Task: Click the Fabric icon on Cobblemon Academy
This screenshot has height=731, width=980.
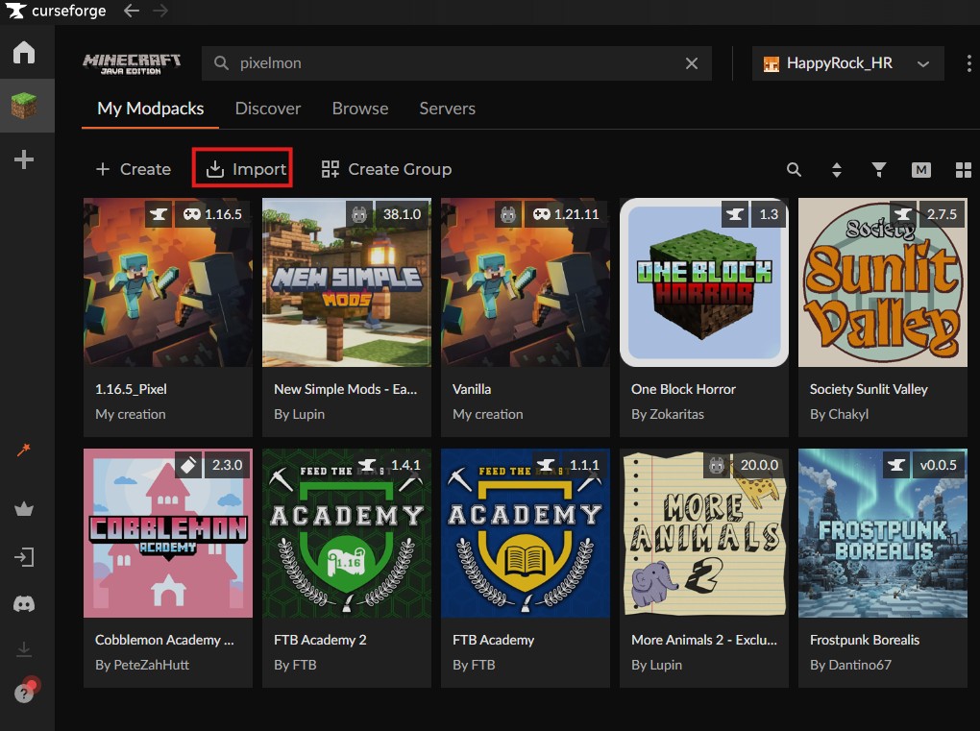Action: [188, 465]
